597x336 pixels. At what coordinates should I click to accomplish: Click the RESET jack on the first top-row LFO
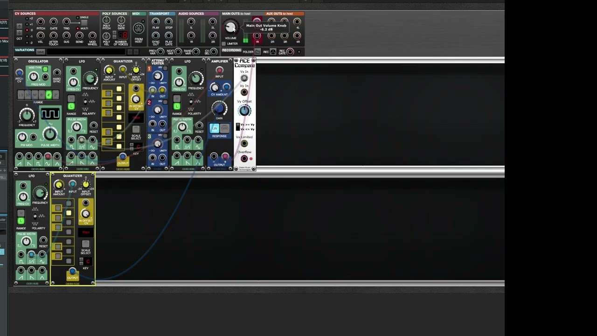point(94,126)
